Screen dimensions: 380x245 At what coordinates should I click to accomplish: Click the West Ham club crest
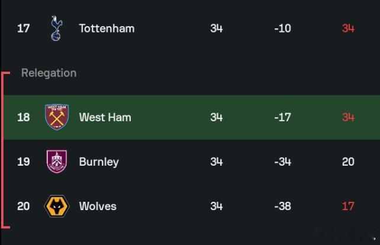point(57,117)
